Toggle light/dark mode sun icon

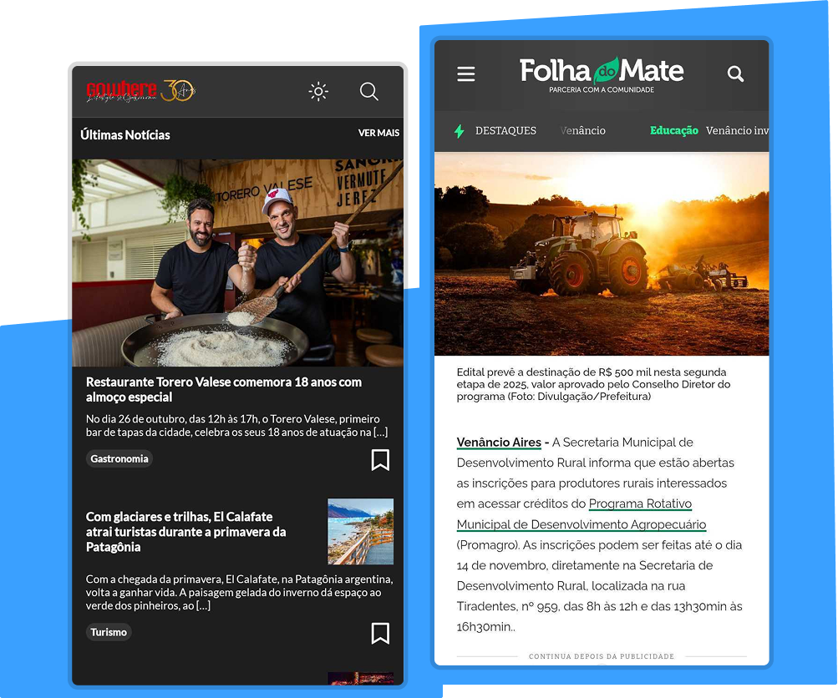click(x=318, y=91)
